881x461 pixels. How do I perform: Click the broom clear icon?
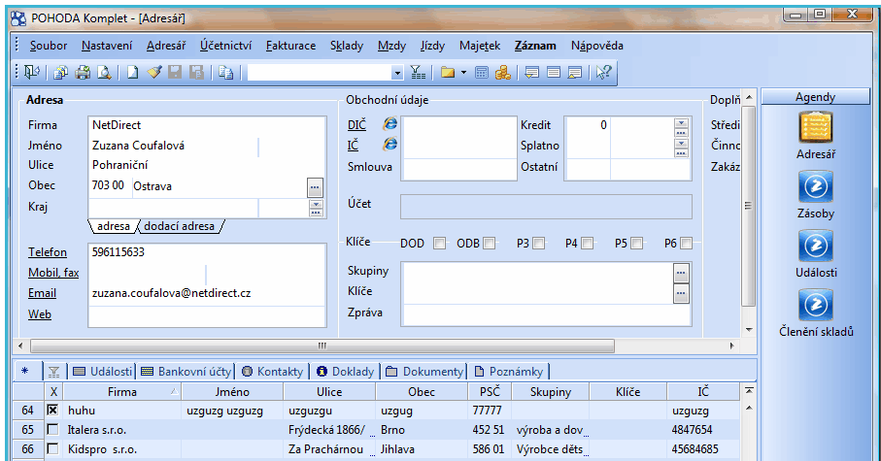pos(153,73)
